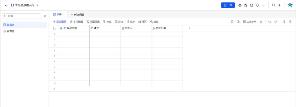Select the 提交人 column header
The width and height of the screenshot is (296, 107).
(136, 28)
